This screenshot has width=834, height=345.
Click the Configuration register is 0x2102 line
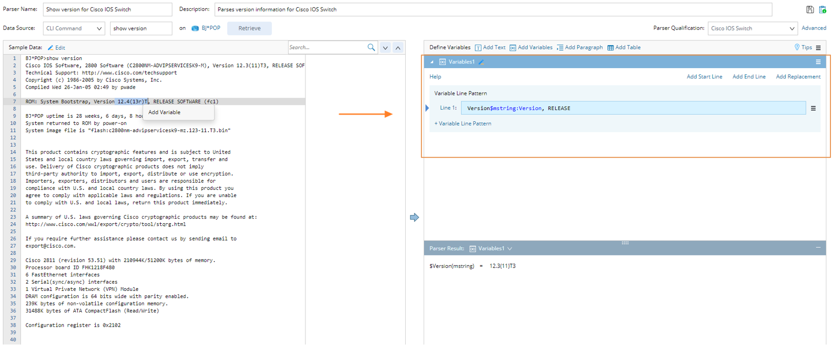click(73, 325)
